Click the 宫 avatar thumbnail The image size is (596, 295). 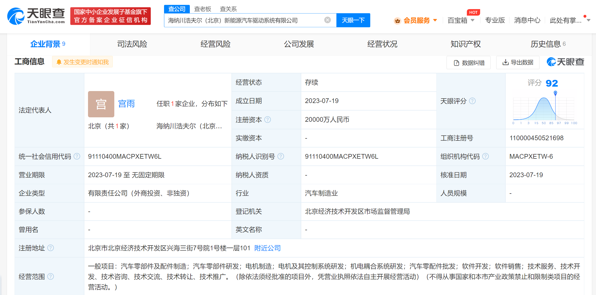pyautogui.click(x=101, y=104)
